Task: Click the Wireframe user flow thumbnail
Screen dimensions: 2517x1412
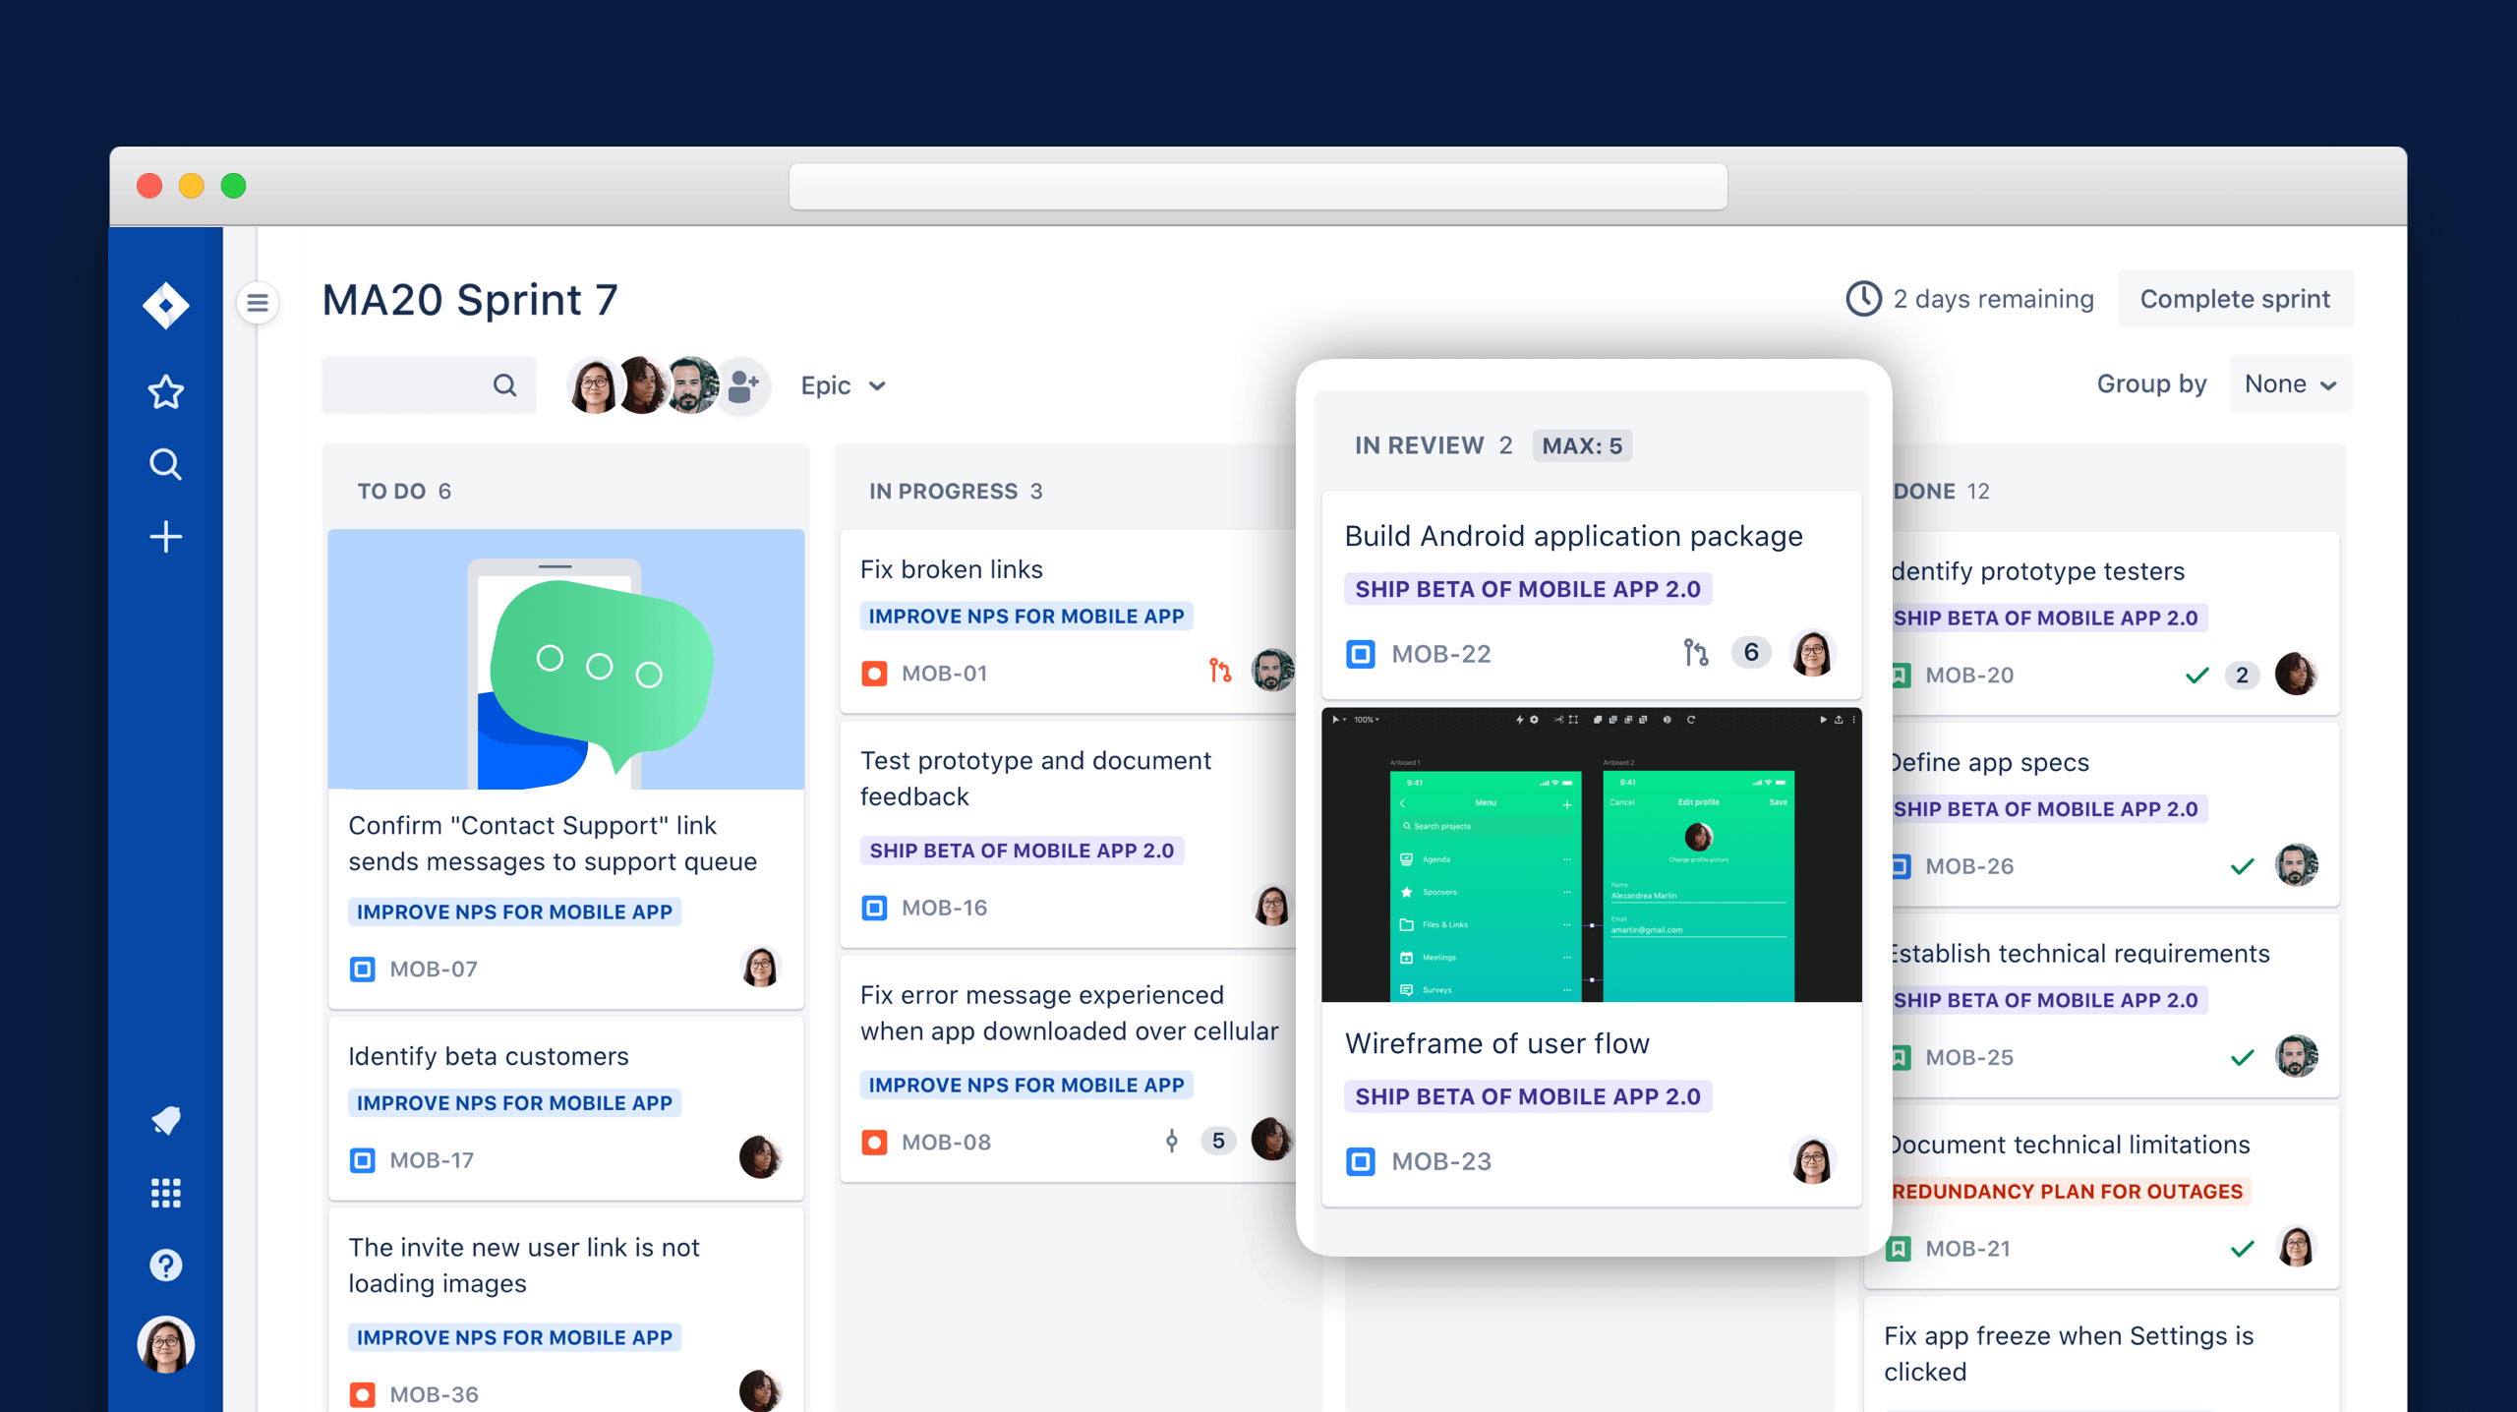Action: coord(1591,853)
